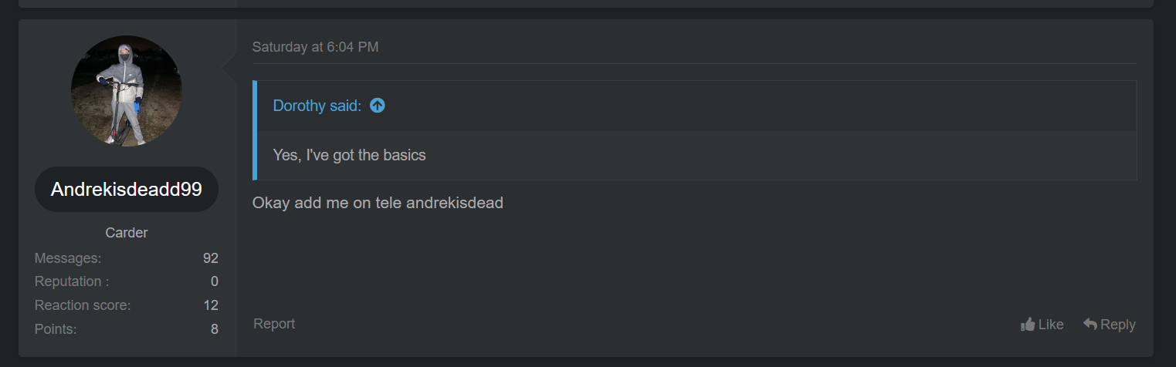The width and height of the screenshot is (1176, 367).
Task: Click the "Reaction score:" stat label
Action: tap(83, 305)
